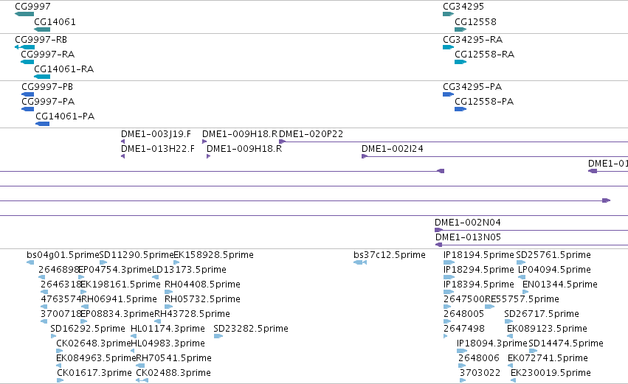Open EST IP18094.3prime

click(491, 343)
